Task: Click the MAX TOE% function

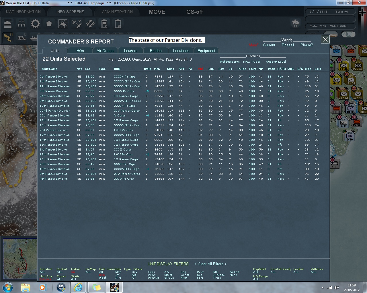Action: pyautogui.click(x=252, y=62)
